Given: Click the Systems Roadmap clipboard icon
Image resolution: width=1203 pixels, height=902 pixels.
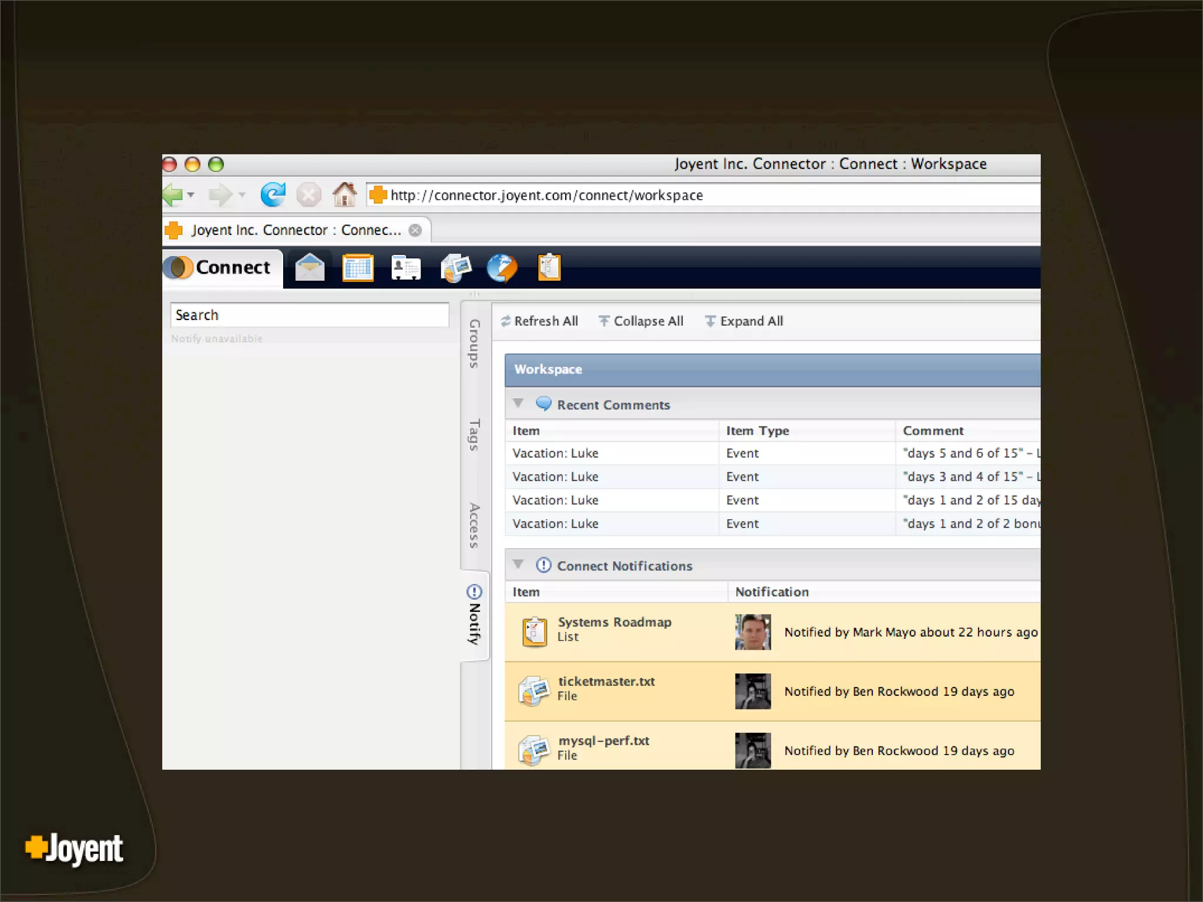Looking at the screenshot, I should [x=535, y=632].
